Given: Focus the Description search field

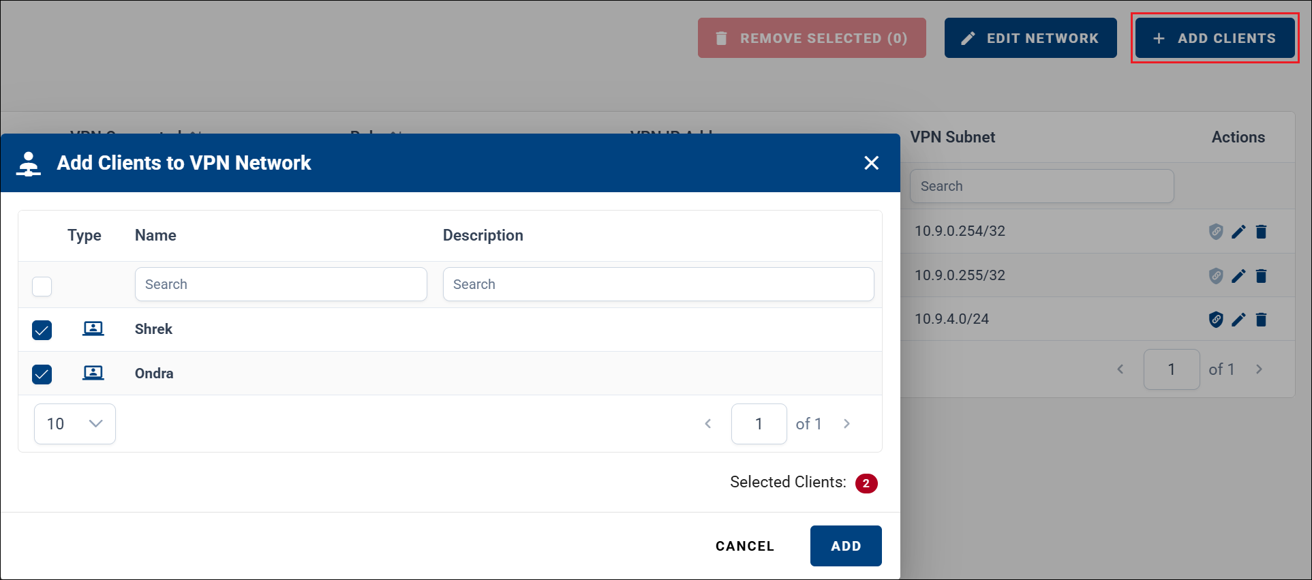Looking at the screenshot, I should pyautogui.click(x=658, y=284).
